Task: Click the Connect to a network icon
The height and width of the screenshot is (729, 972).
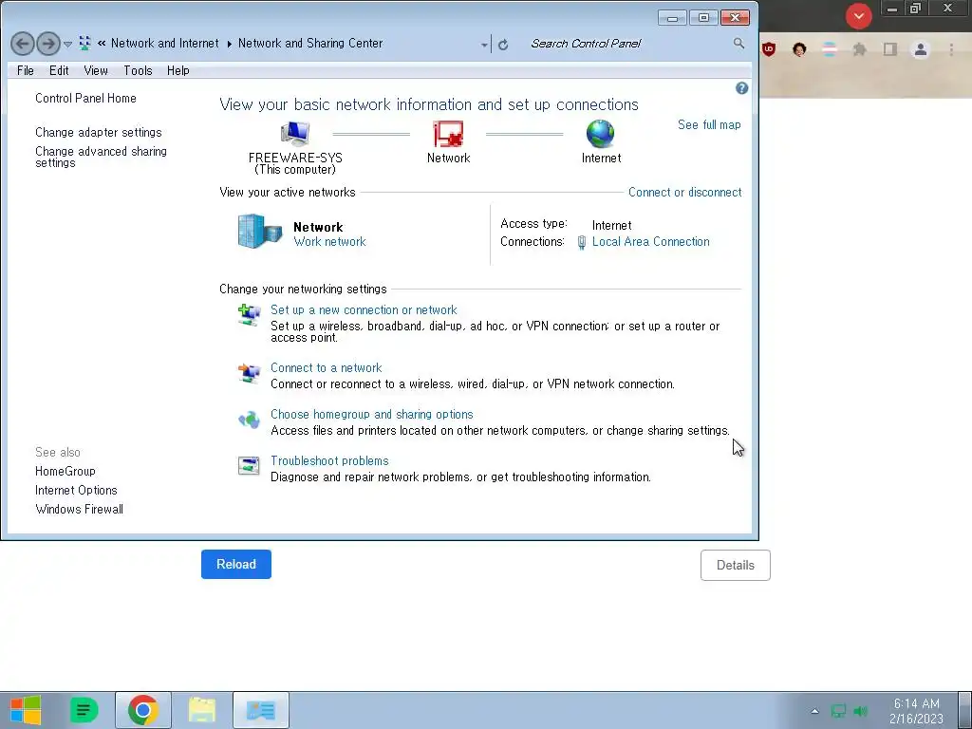Action: (x=250, y=372)
